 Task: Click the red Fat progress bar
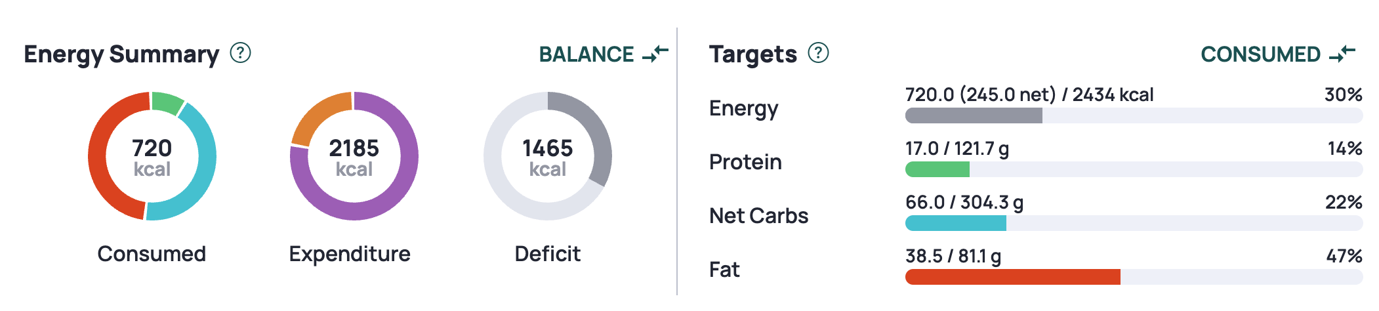tap(1013, 277)
